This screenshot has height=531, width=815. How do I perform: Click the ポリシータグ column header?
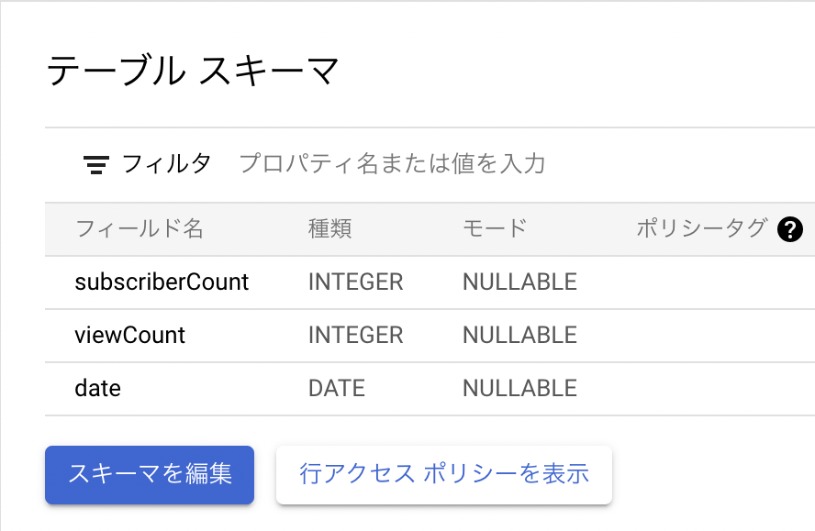(x=702, y=228)
